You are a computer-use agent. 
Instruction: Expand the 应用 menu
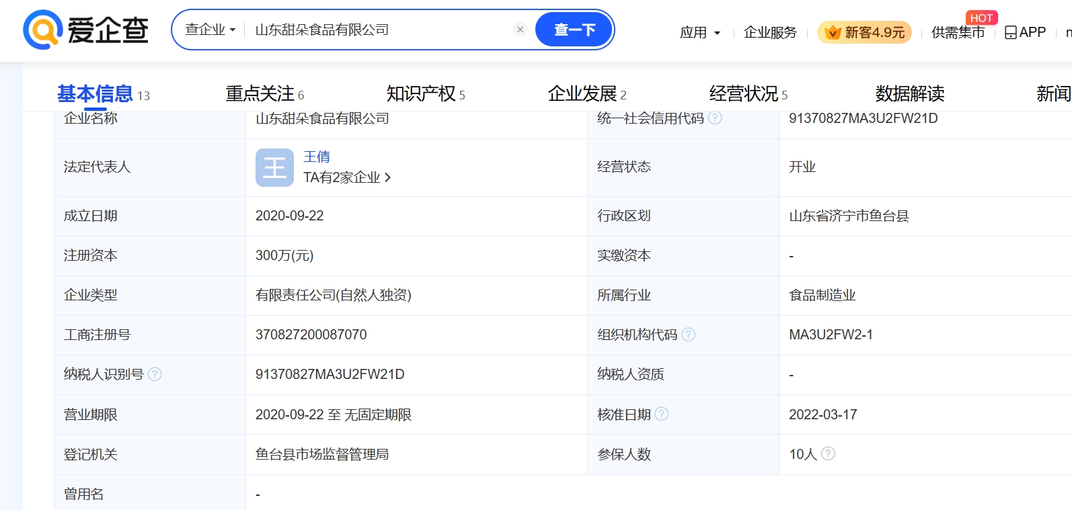click(x=699, y=32)
